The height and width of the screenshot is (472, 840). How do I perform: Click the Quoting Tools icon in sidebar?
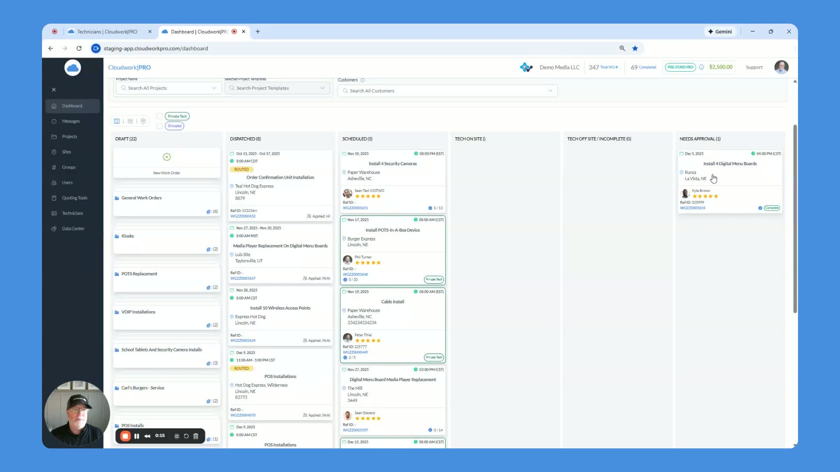click(54, 198)
